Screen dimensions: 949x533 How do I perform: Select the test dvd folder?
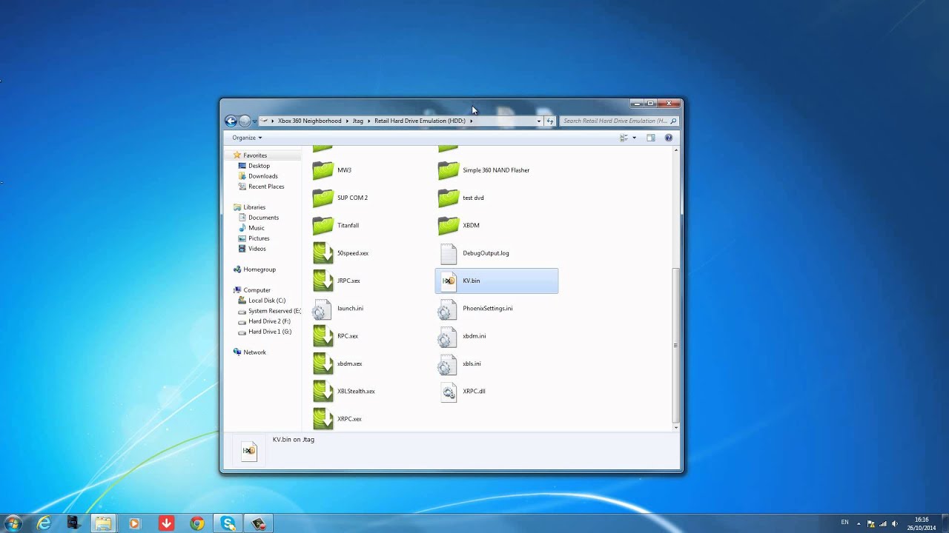tap(460, 198)
